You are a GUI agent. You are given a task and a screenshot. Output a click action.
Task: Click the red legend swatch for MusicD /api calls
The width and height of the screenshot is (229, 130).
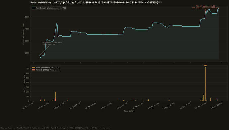[34, 70]
